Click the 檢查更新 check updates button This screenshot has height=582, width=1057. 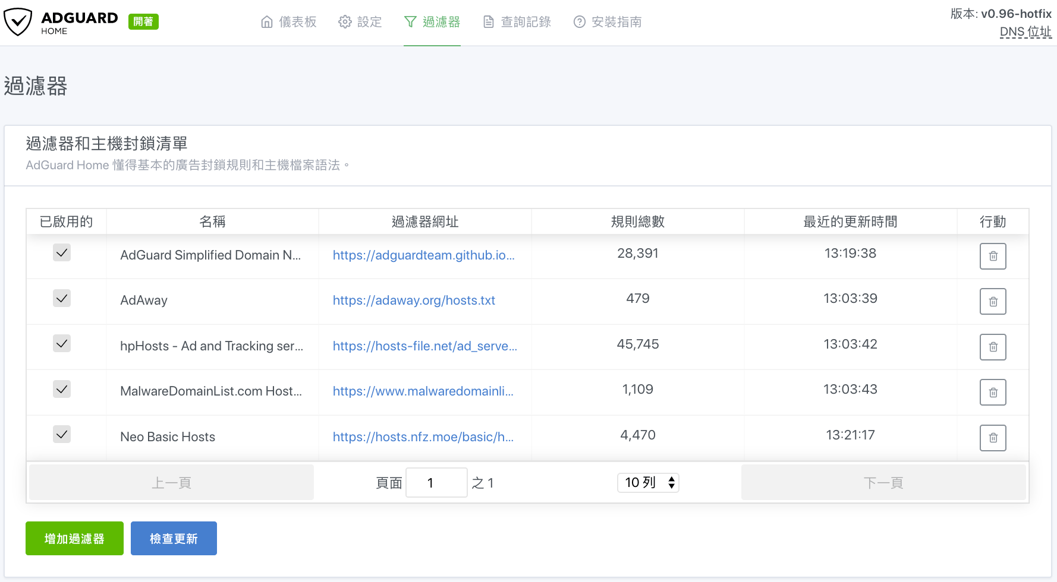point(174,538)
